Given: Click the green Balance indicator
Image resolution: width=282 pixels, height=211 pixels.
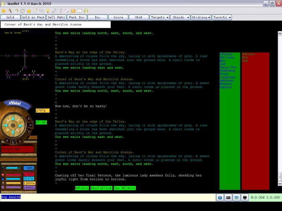Looking at the screenshot, I should [82, 188].
